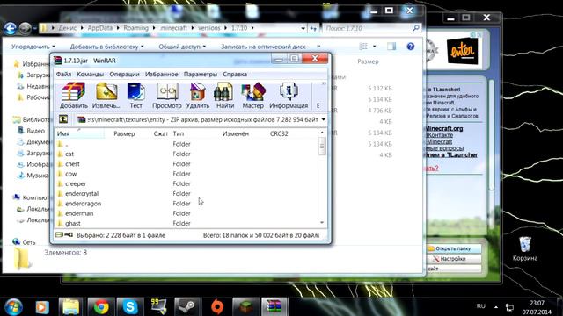Open Explorer help question-mark icon

click(x=411, y=47)
